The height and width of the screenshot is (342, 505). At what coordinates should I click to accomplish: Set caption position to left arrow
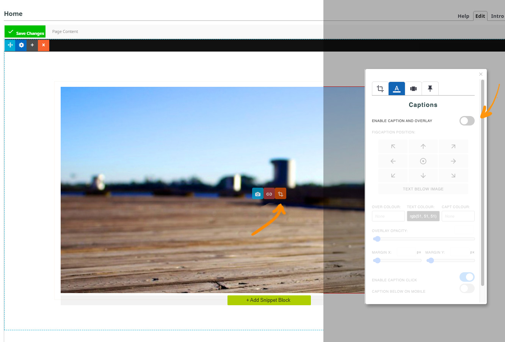(393, 161)
